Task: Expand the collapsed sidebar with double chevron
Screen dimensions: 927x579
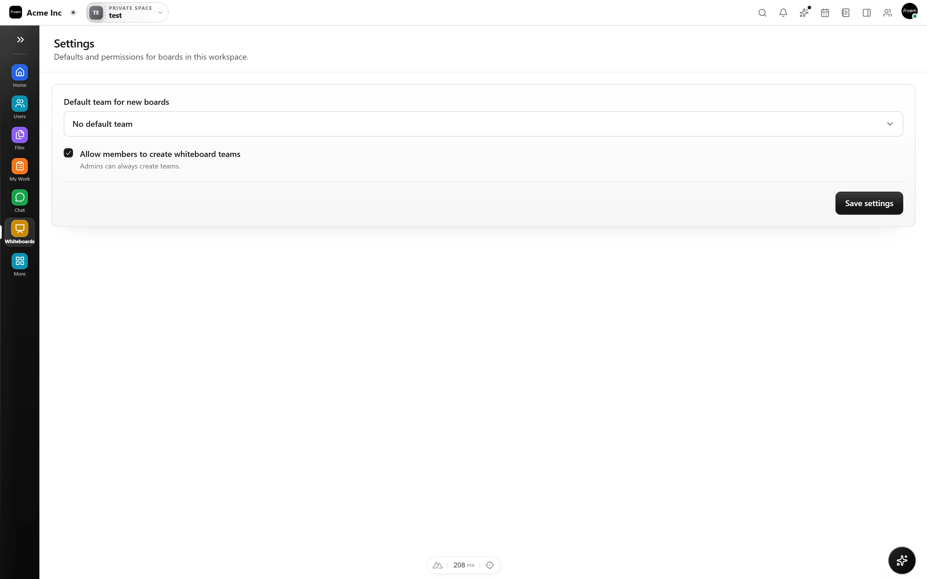Action: click(x=20, y=39)
